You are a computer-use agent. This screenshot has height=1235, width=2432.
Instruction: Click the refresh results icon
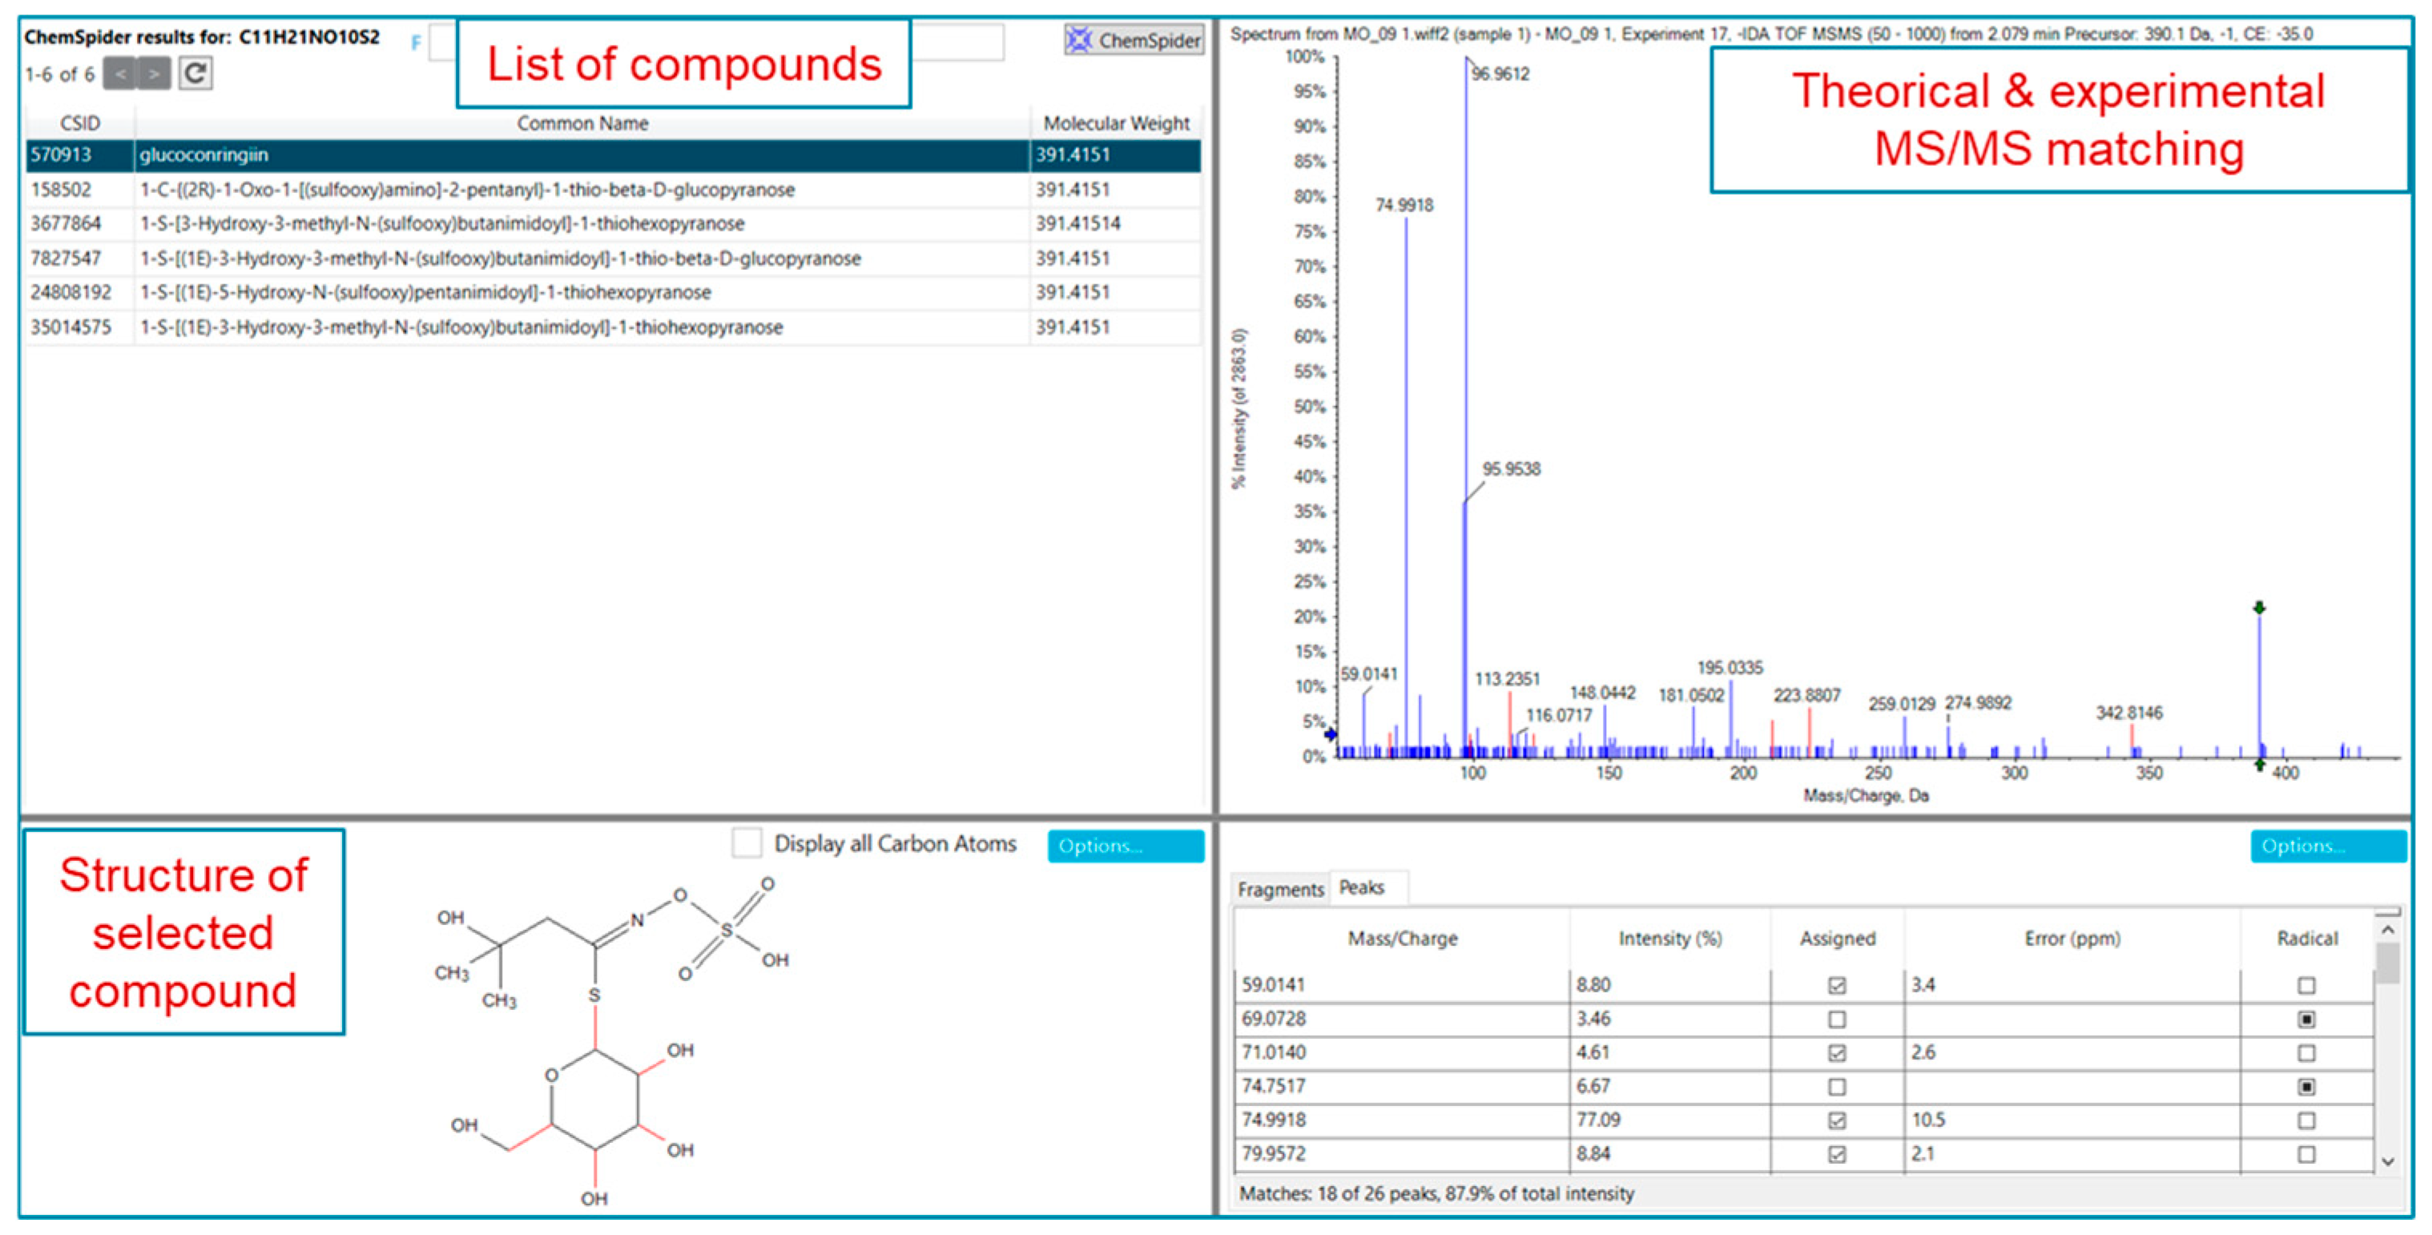pos(195,74)
